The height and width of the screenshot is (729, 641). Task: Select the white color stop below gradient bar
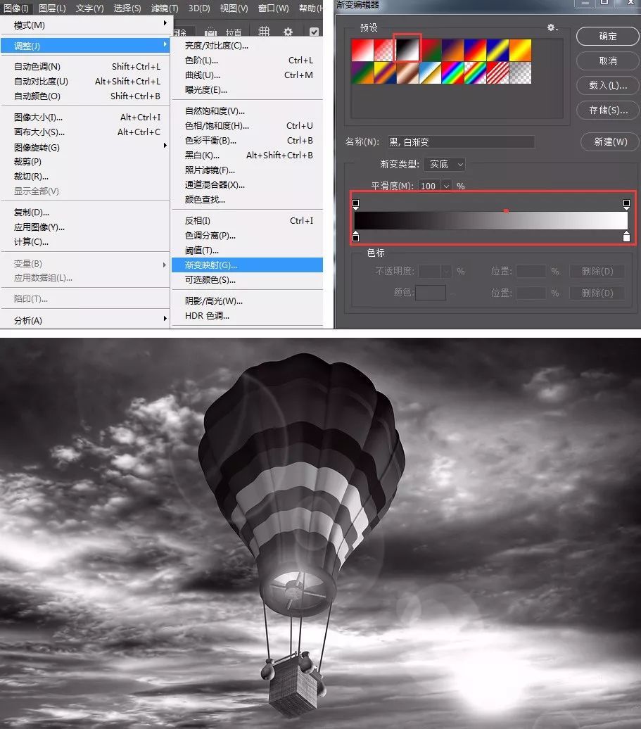point(627,236)
